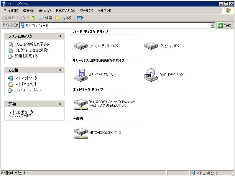Open the ファイル(F) menu
235x176 pixels.
click(11, 11)
